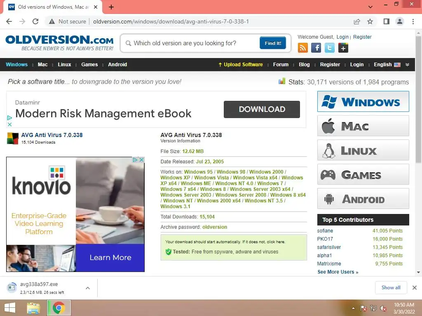Reload the oldversion.com page
The image size is (422, 316).
[35, 21]
